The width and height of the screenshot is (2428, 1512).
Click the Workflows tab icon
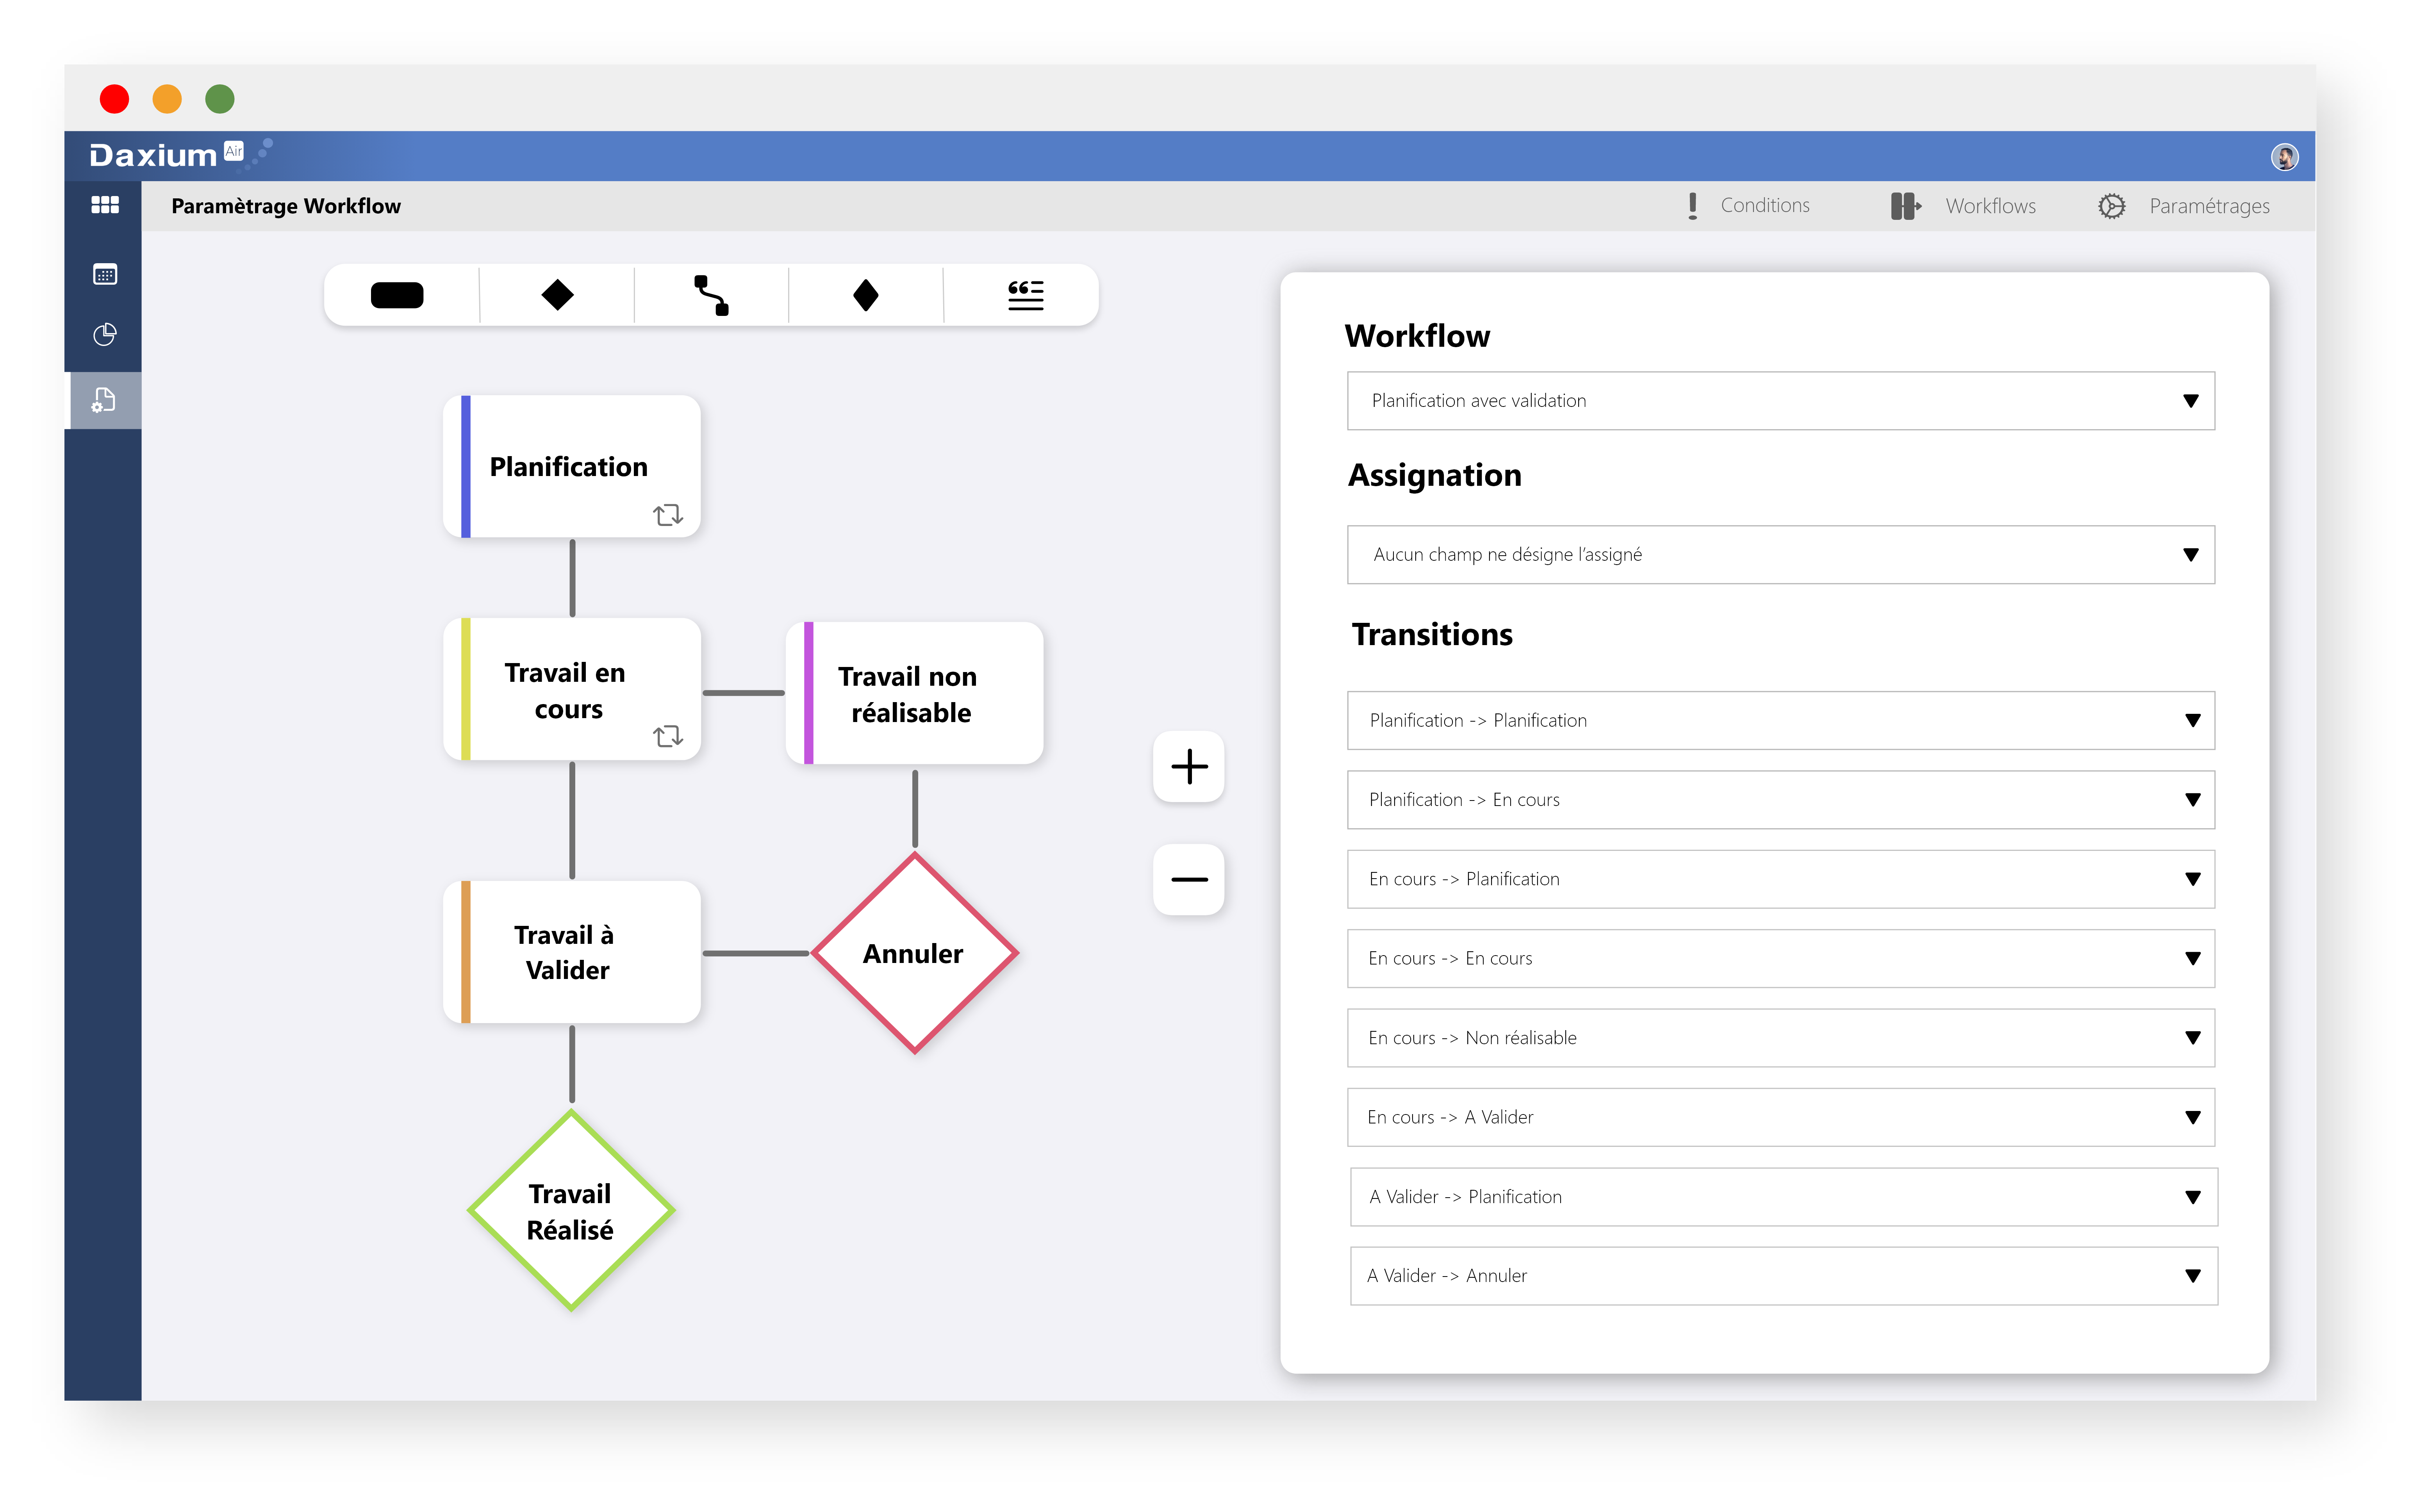[1904, 205]
